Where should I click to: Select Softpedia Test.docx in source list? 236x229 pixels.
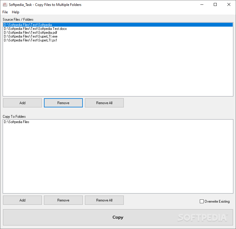[118, 29]
